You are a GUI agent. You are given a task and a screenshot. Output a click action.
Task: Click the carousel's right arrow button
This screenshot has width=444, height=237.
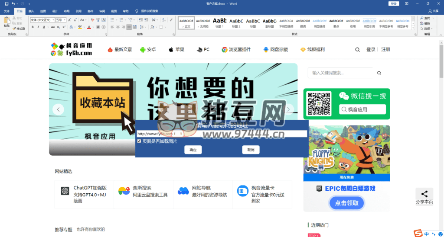click(289, 109)
